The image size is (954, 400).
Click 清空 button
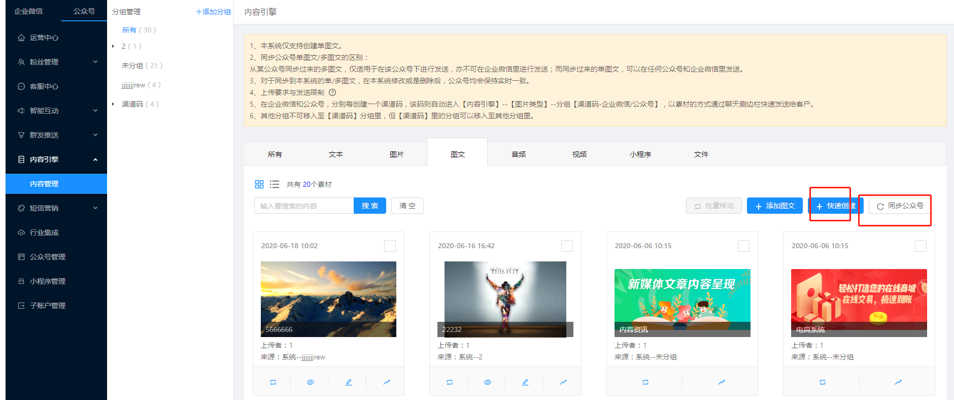point(407,206)
